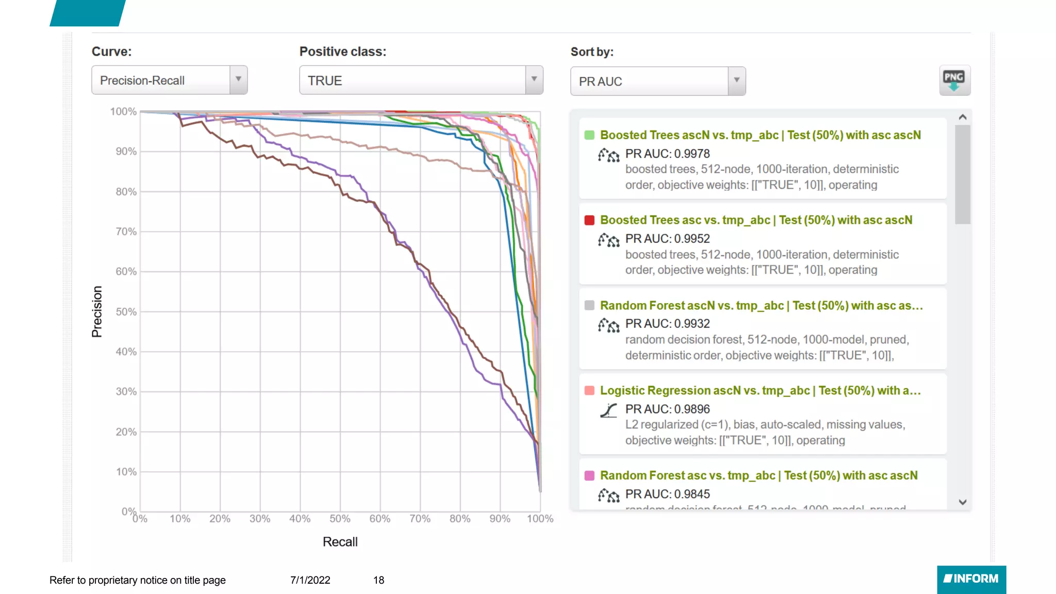Click the model list scrollbar thumb
This screenshot has width=1056, height=594.
click(962, 174)
